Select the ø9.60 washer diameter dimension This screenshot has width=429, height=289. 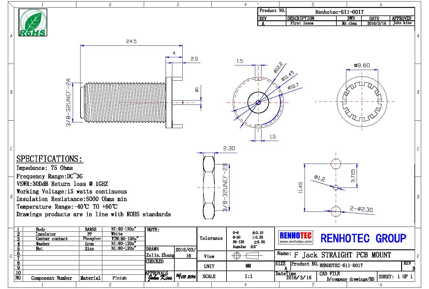pyautogui.click(x=362, y=65)
